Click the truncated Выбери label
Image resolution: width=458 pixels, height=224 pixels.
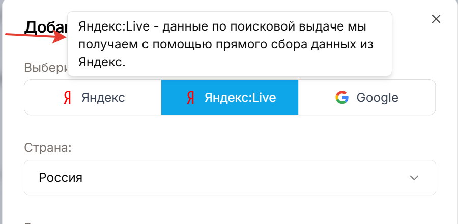tap(46, 68)
